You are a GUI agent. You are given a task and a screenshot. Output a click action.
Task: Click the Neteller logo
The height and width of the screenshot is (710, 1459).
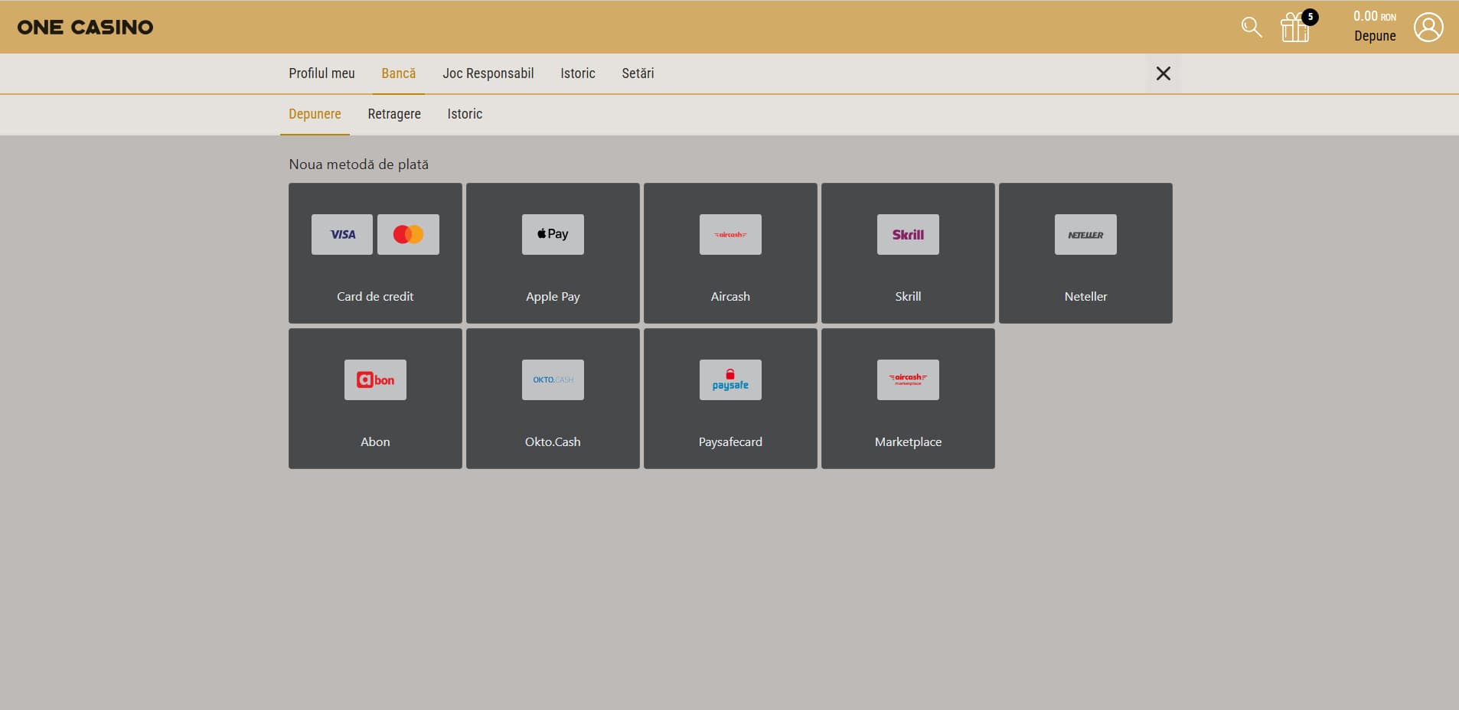[1085, 234]
